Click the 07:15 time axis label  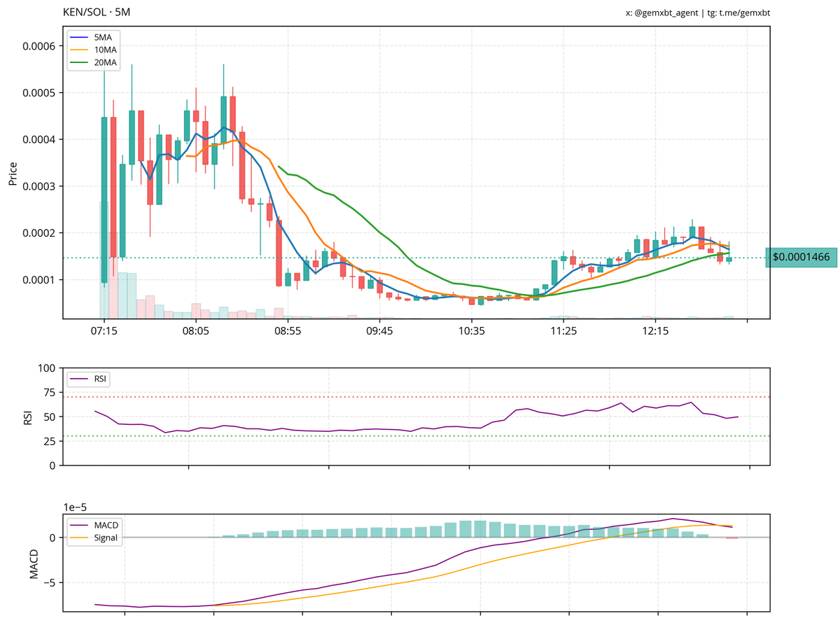coord(104,331)
